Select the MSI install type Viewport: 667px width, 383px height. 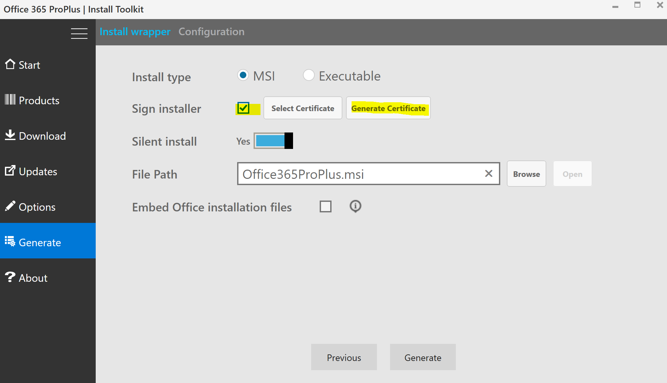pos(243,76)
